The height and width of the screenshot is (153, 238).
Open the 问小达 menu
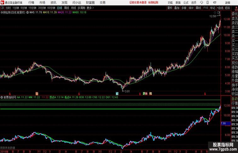tap(77, 3)
